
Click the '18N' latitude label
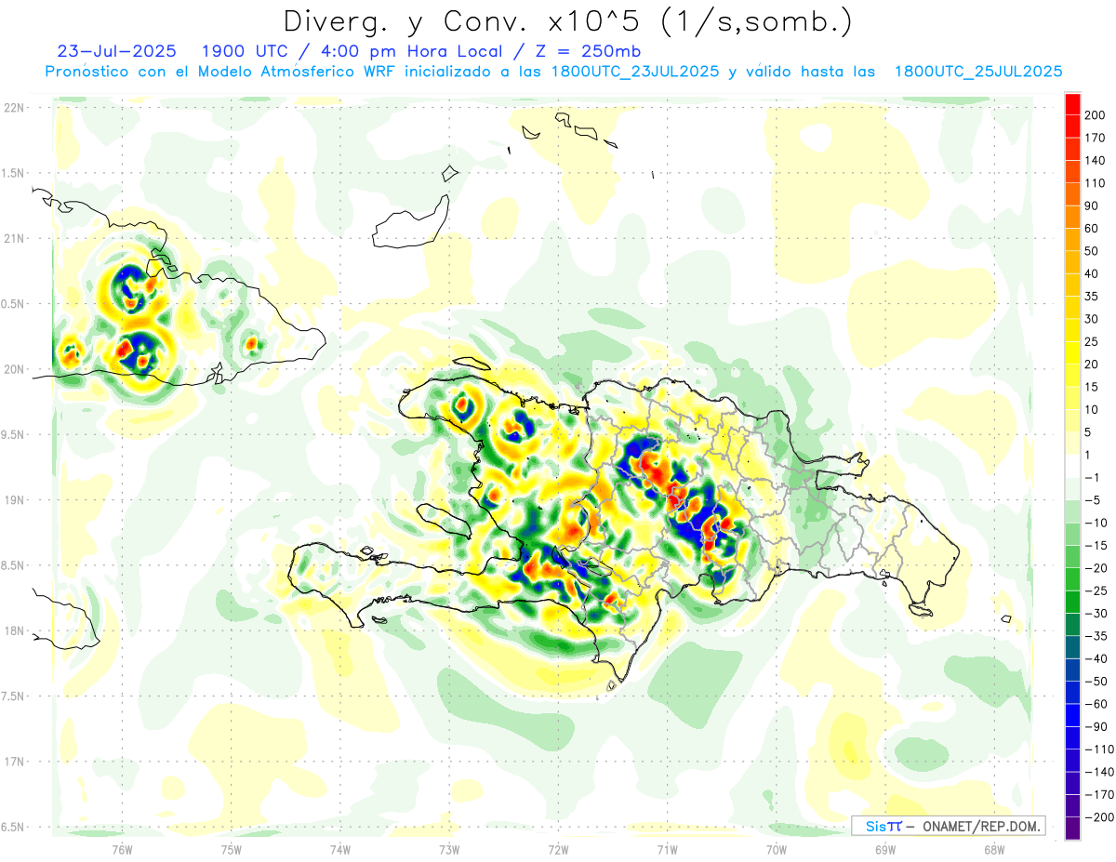click(x=14, y=631)
